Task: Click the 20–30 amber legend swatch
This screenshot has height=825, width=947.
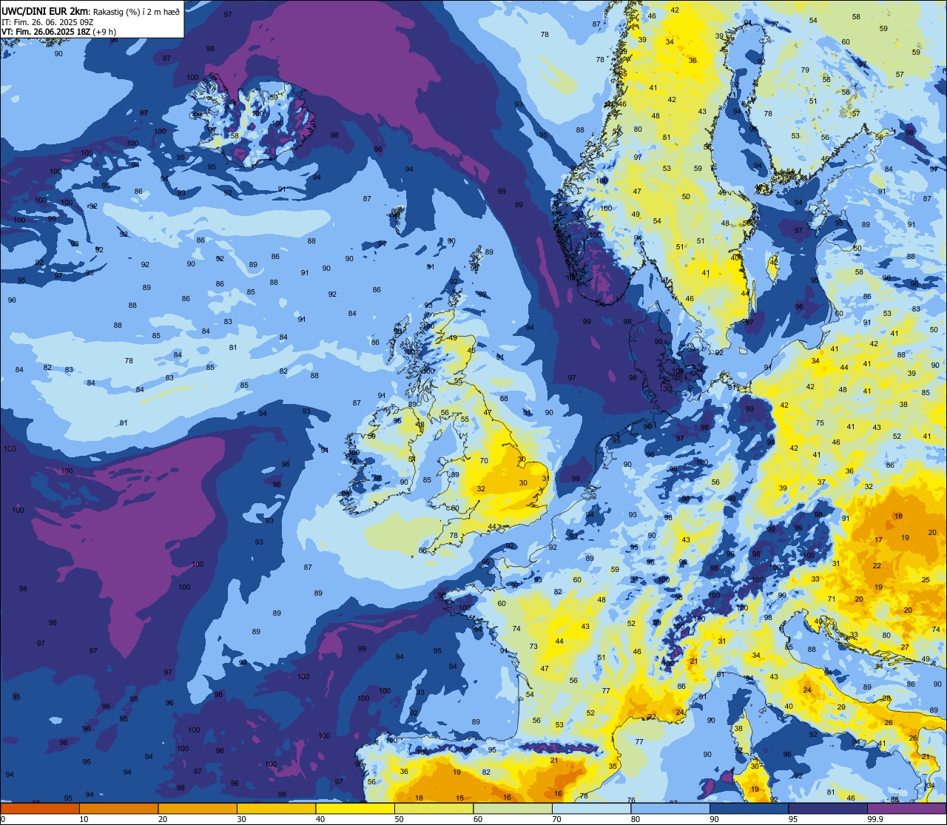Action: 198,808
